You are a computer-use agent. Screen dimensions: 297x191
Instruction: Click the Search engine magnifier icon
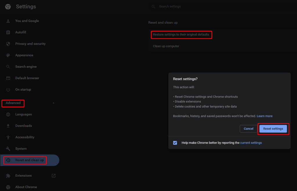coord(8,67)
